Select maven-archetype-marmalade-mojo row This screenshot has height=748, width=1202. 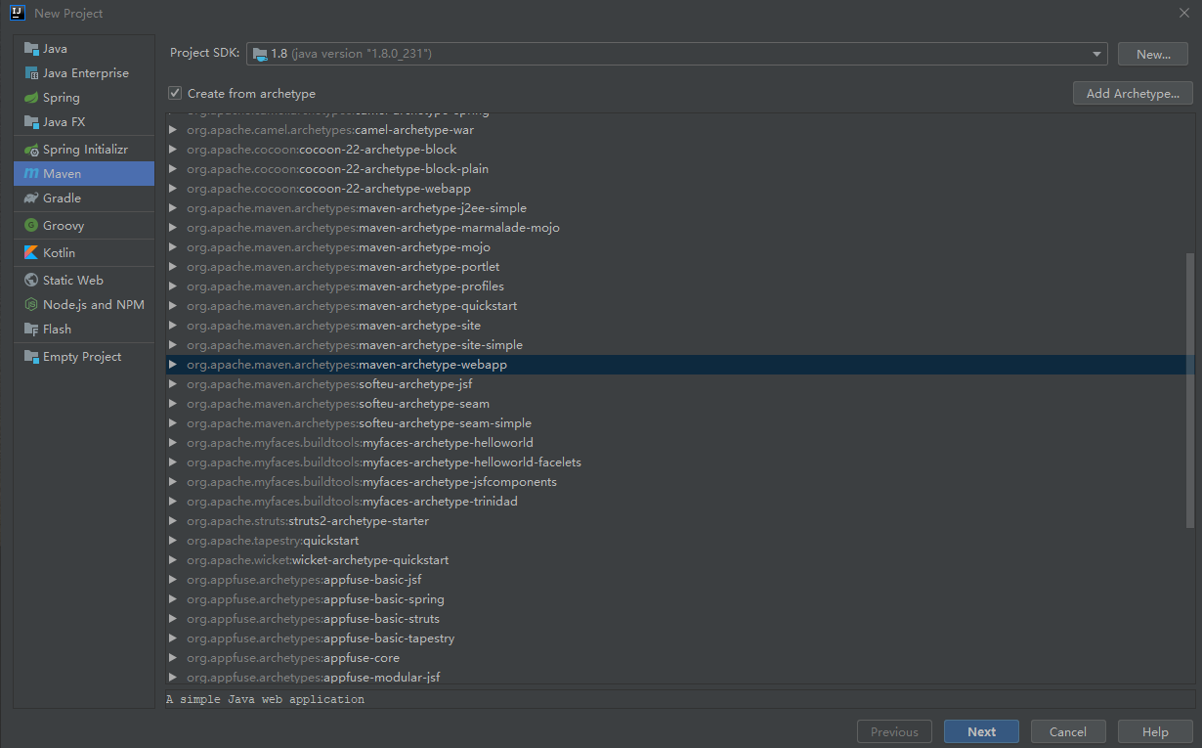(679, 228)
